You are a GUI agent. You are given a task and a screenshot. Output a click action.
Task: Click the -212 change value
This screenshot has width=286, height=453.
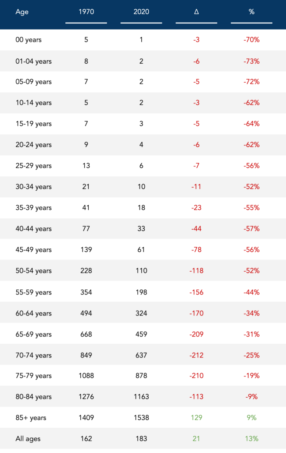(196, 355)
